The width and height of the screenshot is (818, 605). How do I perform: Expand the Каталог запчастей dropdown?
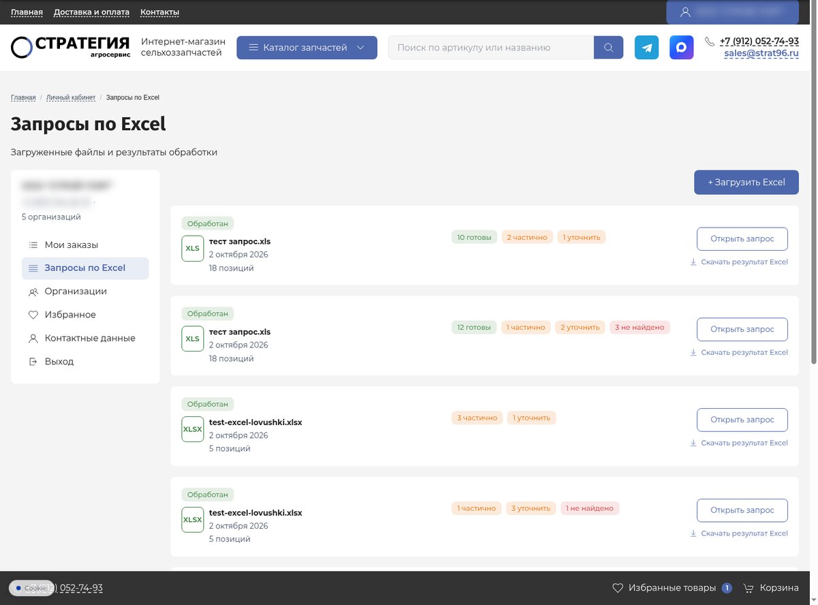pyautogui.click(x=307, y=48)
